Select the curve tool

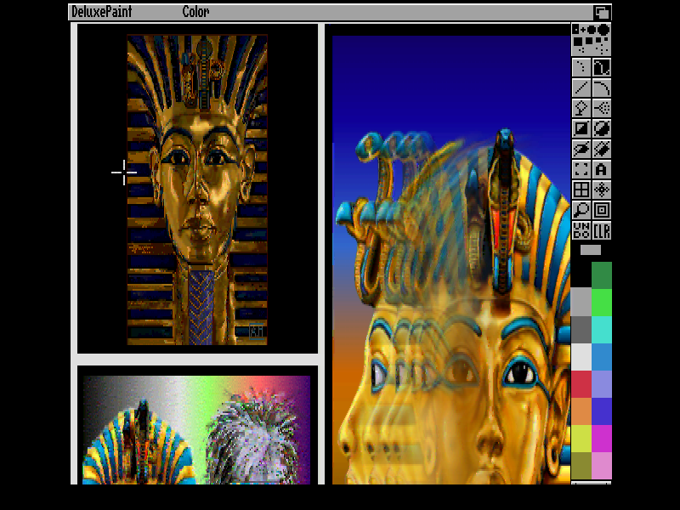(x=602, y=88)
